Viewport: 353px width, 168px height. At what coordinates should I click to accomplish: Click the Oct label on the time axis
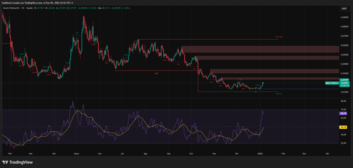pos(191,154)
